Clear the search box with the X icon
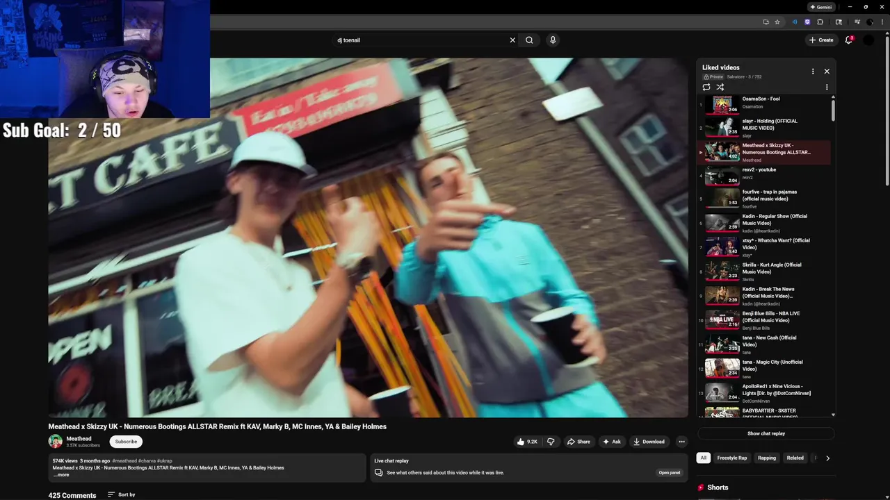890x500 pixels. click(x=512, y=40)
